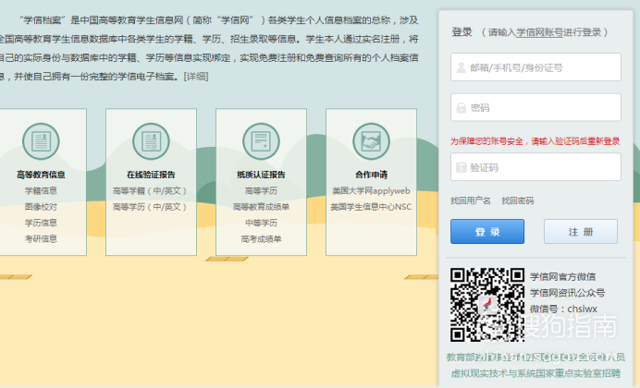Open 学籍信息 under 高等教育信息
Image resolution: width=640 pixels, height=388 pixels.
pyautogui.click(x=41, y=190)
